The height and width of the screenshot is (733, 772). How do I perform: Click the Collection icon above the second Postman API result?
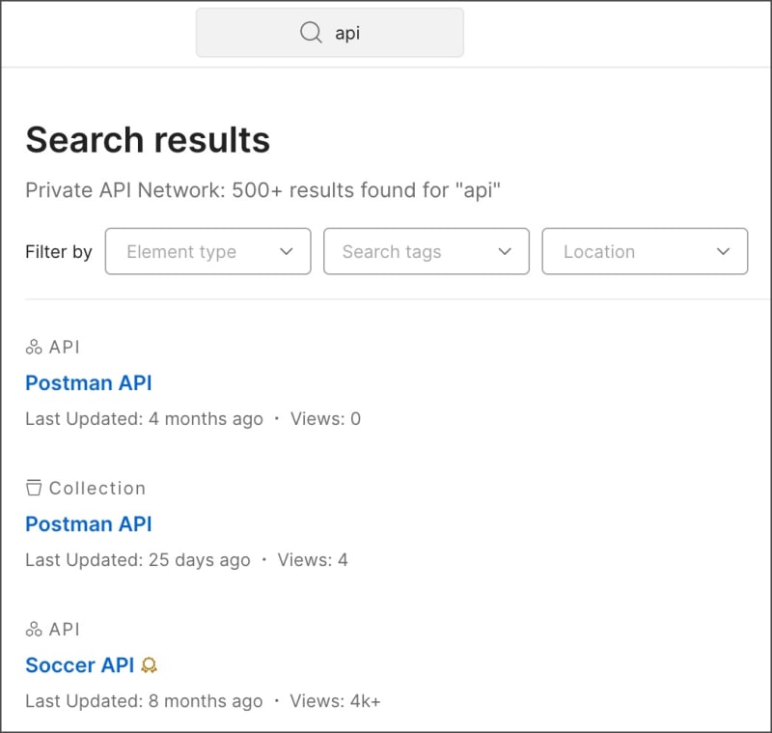click(33, 488)
